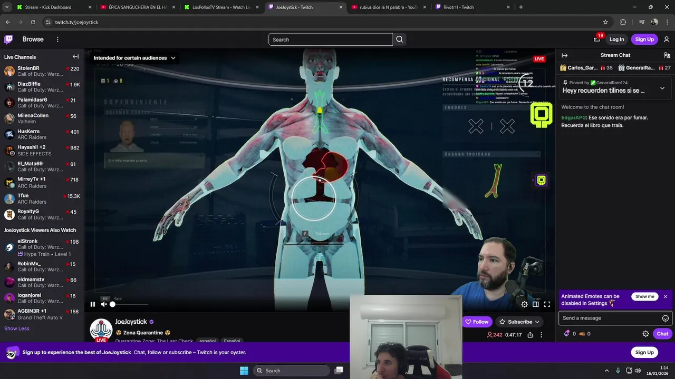The width and height of the screenshot is (675, 379).
Task: Open chat settings gear
Action: (645, 334)
